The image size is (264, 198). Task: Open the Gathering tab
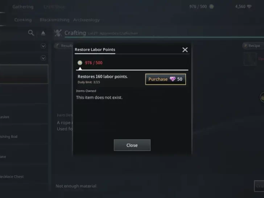pyautogui.click(x=23, y=7)
